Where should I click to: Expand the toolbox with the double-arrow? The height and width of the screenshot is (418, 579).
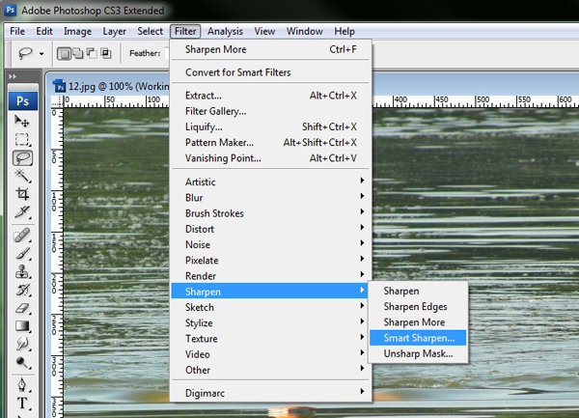tap(13, 76)
